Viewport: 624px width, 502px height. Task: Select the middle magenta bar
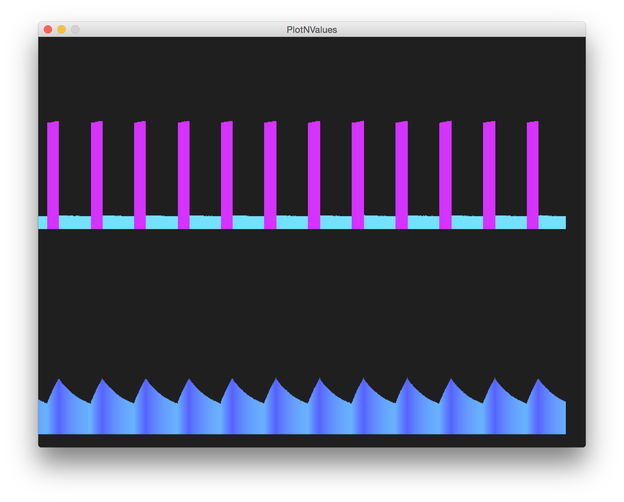tap(314, 171)
